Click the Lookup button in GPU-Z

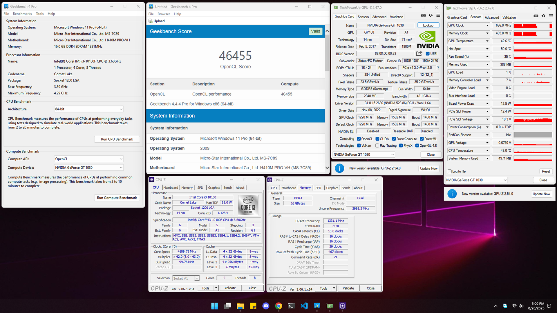pos(428,25)
